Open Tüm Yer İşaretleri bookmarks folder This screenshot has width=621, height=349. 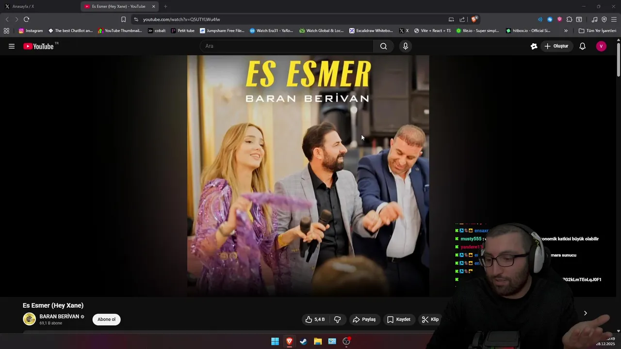[597, 31]
